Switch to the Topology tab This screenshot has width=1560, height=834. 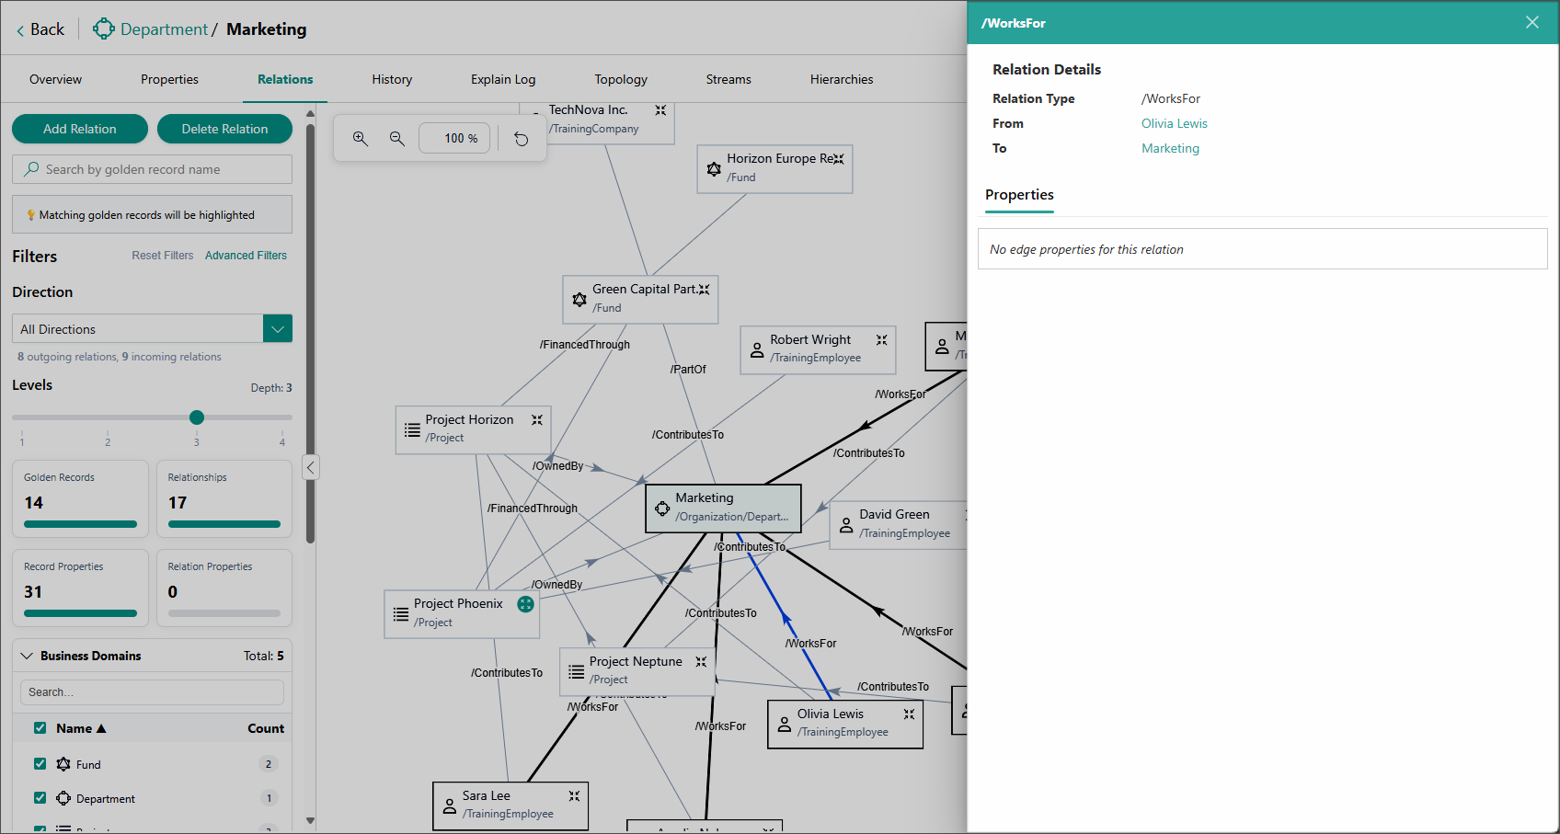[621, 80]
